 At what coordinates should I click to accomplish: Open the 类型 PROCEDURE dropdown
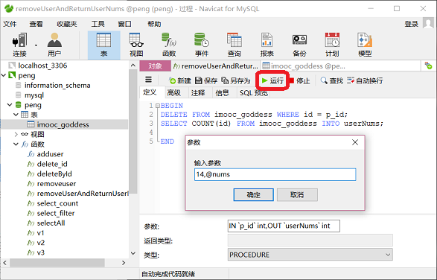388,255
